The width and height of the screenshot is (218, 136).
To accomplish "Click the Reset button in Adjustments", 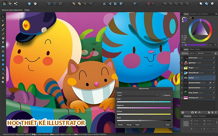I will (137, 125).
